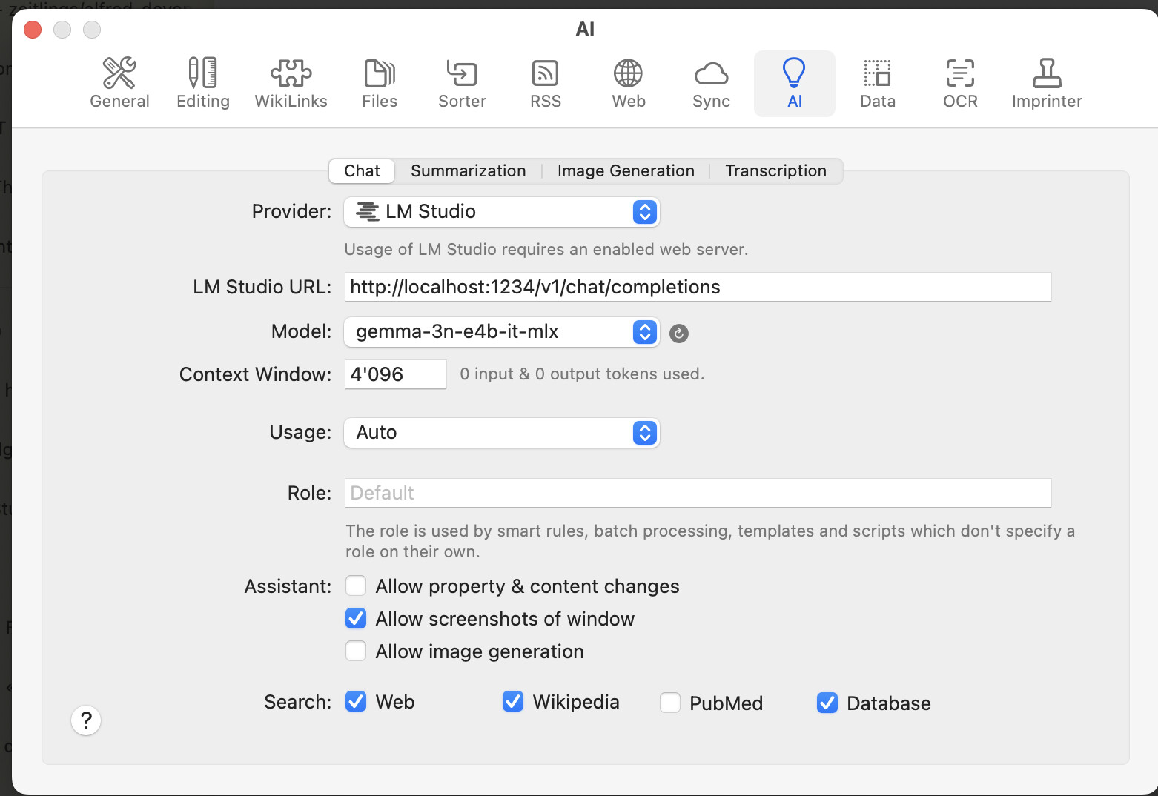
Task: Open the Usage dropdown set to Auto
Action: pyautogui.click(x=501, y=433)
